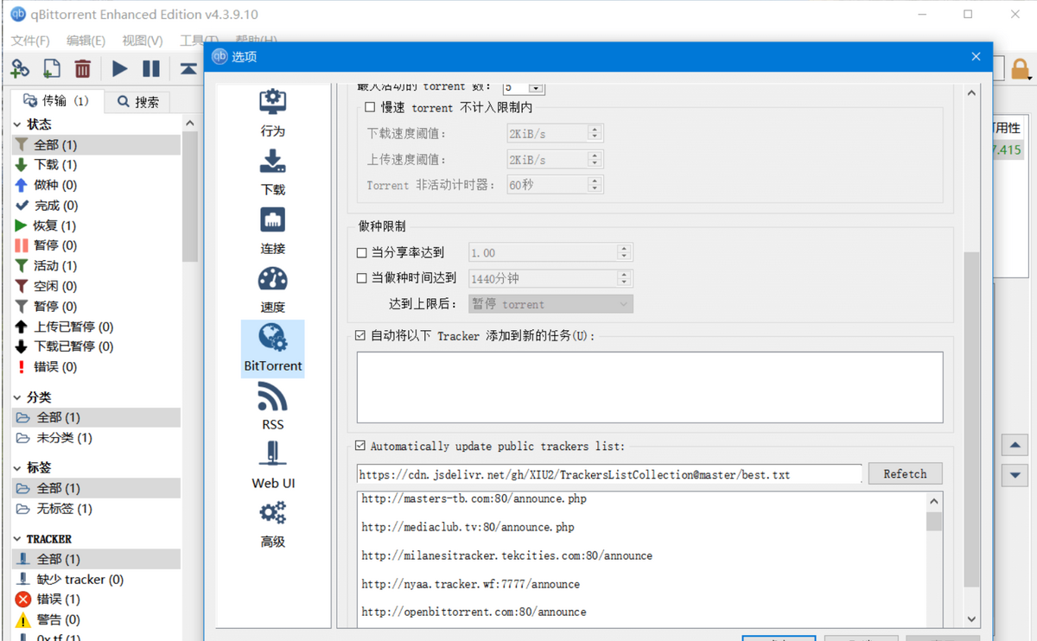Click the tracker list URL field
Image resolution: width=1037 pixels, height=641 pixels.
pyautogui.click(x=609, y=474)
